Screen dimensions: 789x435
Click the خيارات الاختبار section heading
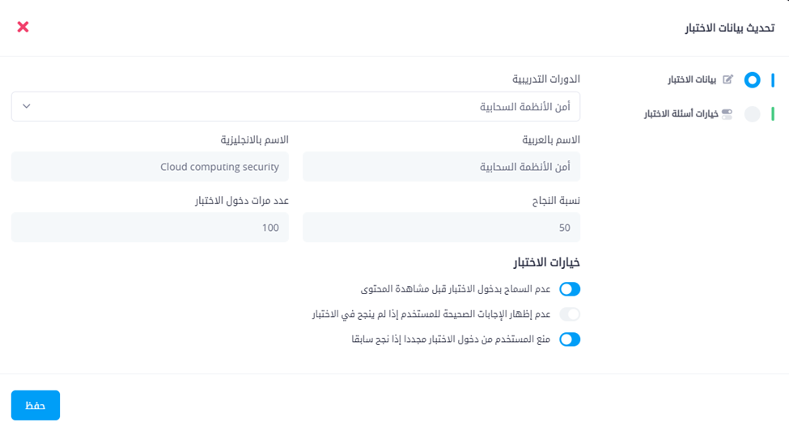click(x=546, y=262)
